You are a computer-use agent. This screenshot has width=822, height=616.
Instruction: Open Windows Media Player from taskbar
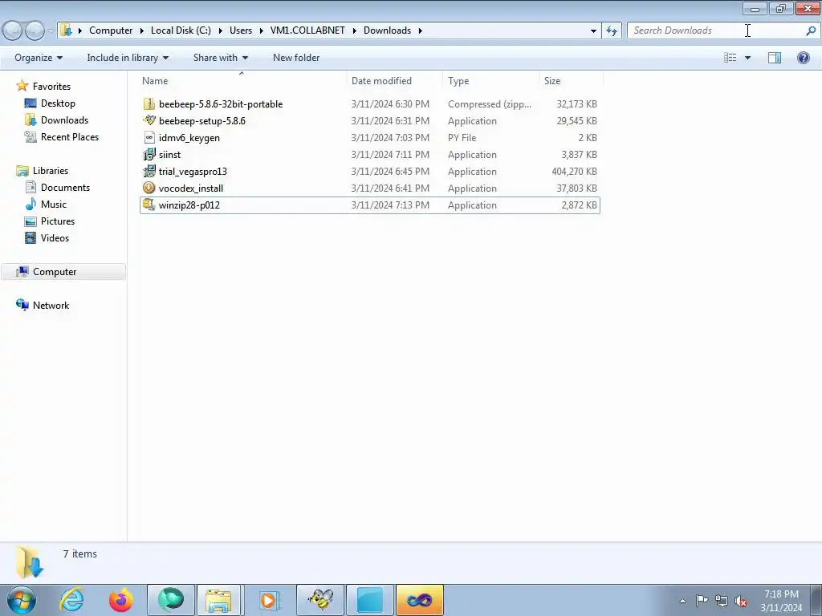coord(271,600)
